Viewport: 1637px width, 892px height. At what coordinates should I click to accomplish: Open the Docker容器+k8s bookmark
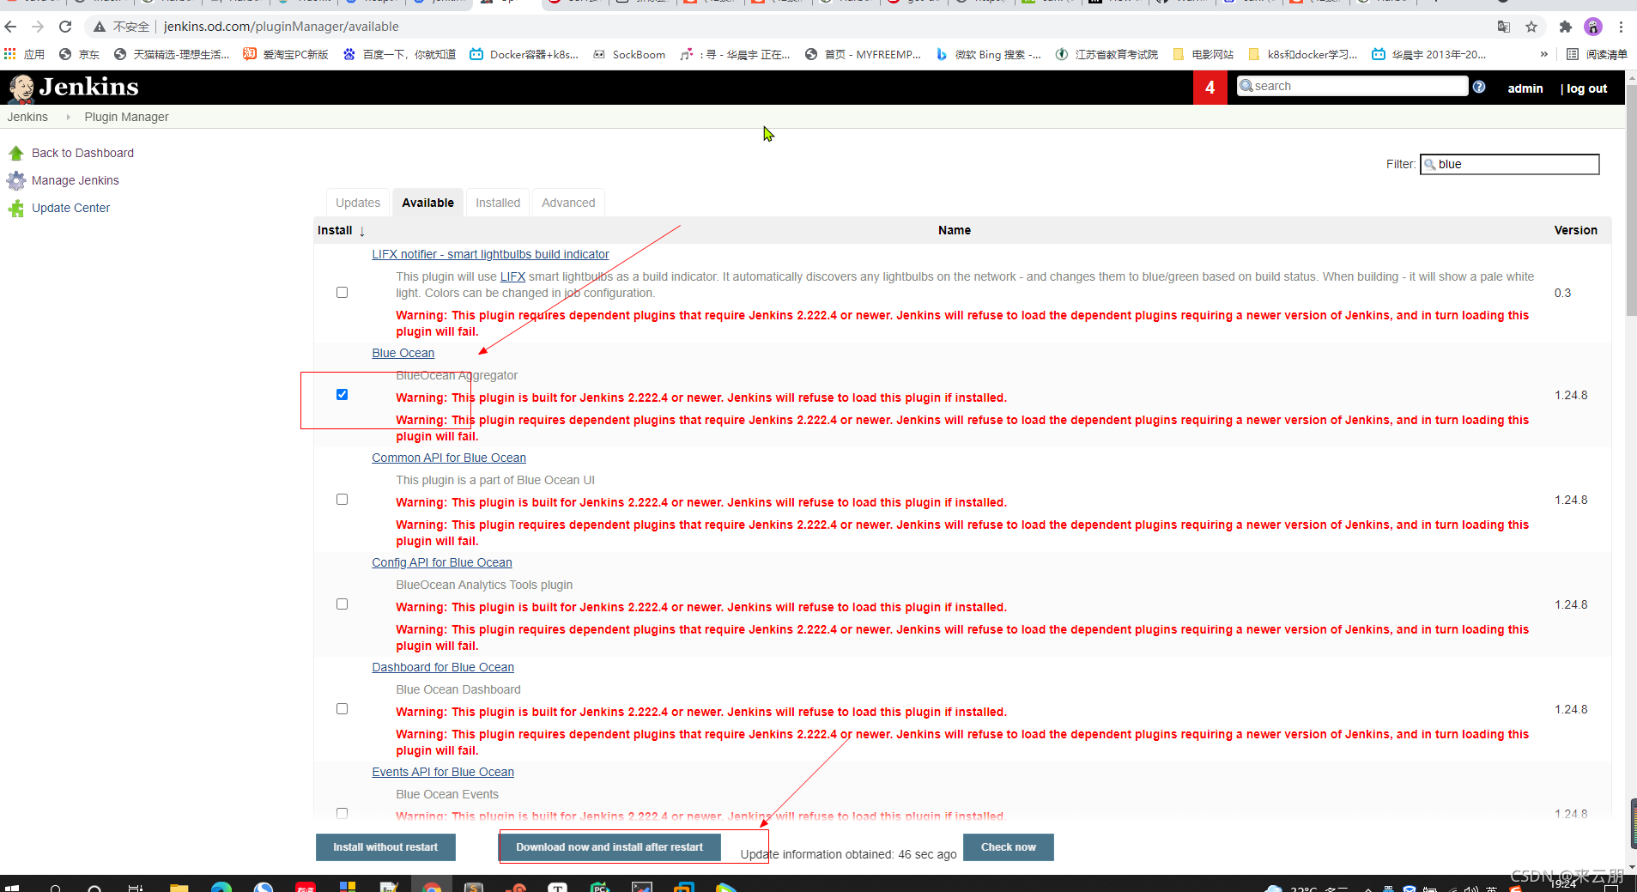(524, 54)
